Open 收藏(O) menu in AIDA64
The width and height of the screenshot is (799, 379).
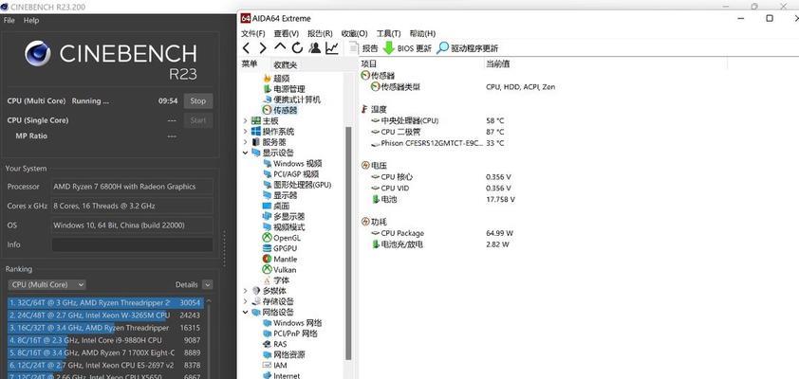[354, 33]
